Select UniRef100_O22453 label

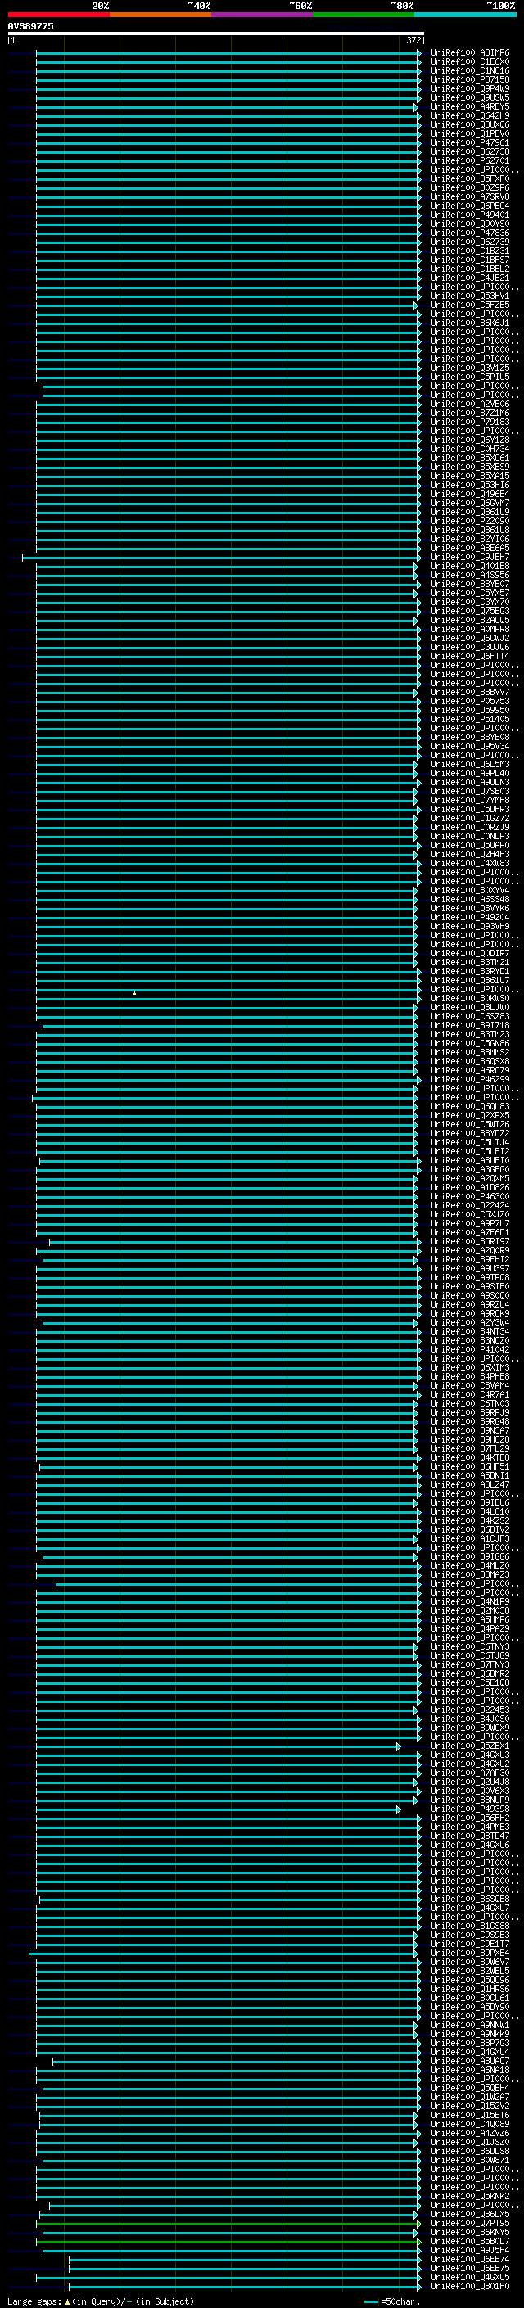coord(469,1710)
